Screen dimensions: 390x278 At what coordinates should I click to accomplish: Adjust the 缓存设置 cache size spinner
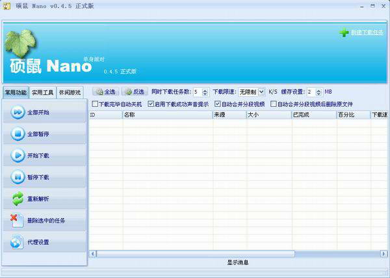pyautogui.click(x=318, y=92)
